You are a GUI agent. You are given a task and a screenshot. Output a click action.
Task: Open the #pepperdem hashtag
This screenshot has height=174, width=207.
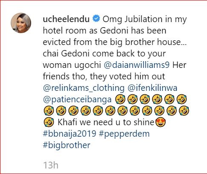coord(124,134)
